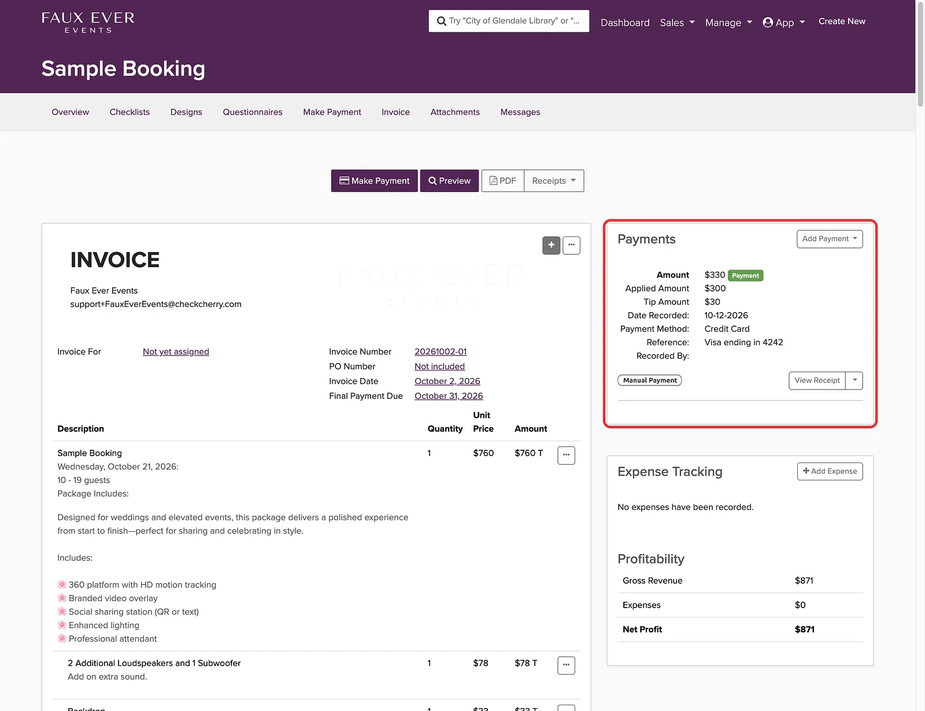Click invoice number 20261002-01

click(441, 351)
